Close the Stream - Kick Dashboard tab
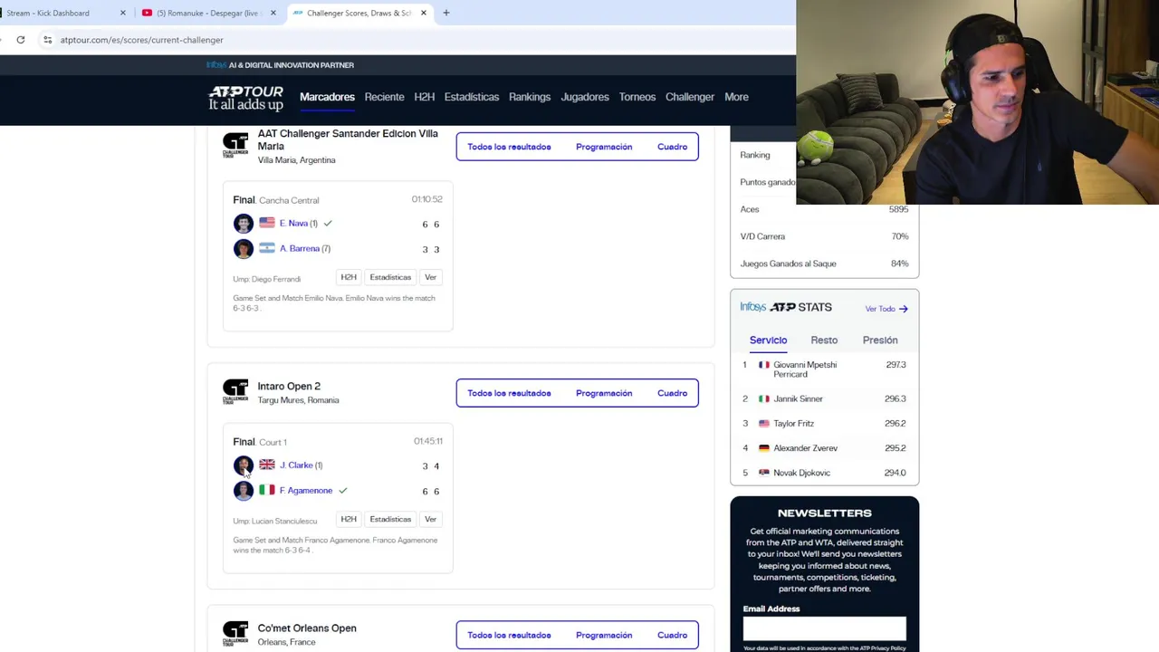This screenshot has height=652, width=1159. tap(122, 13)
